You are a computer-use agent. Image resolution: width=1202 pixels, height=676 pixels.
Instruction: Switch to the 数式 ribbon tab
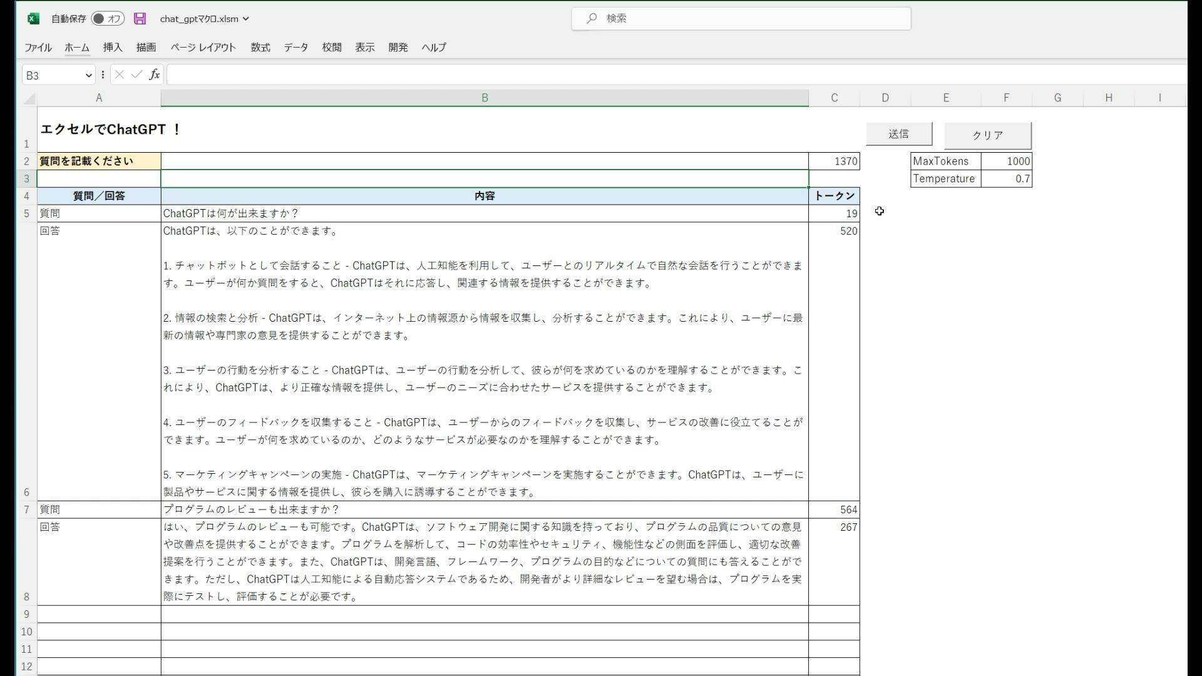pyautogui.click(x=260, y=47)
